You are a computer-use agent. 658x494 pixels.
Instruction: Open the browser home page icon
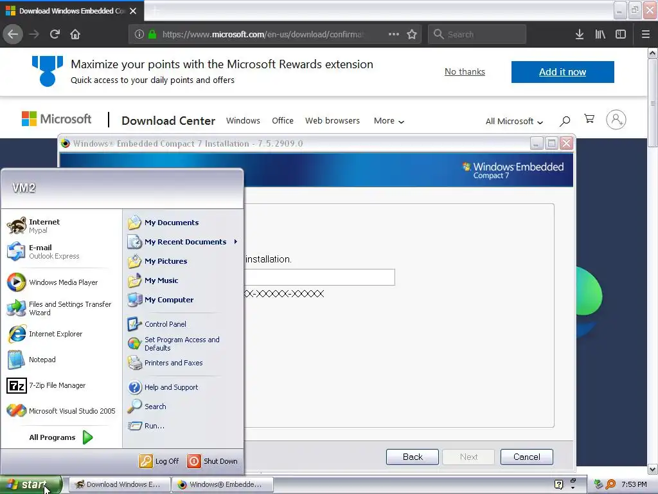pos(75,34)
